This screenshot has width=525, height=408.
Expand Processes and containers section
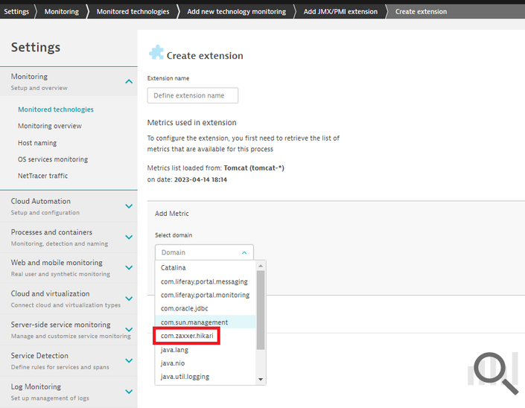129,238
